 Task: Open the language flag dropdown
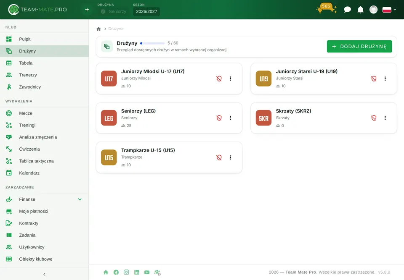pos(389,10)
